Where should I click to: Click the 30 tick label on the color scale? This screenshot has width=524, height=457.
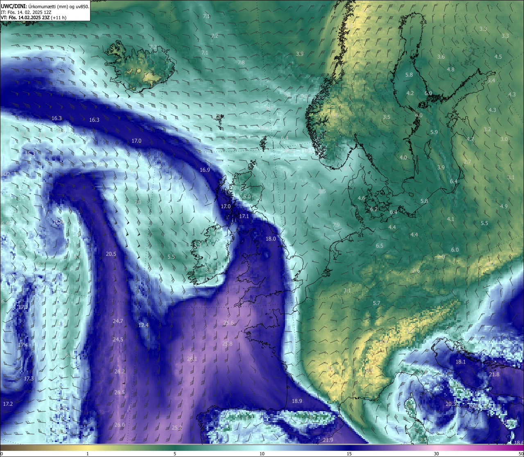(x=436, y=454)
